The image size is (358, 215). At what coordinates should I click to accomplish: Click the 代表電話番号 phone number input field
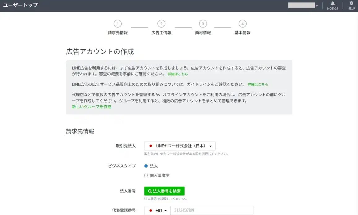[212, 210]
